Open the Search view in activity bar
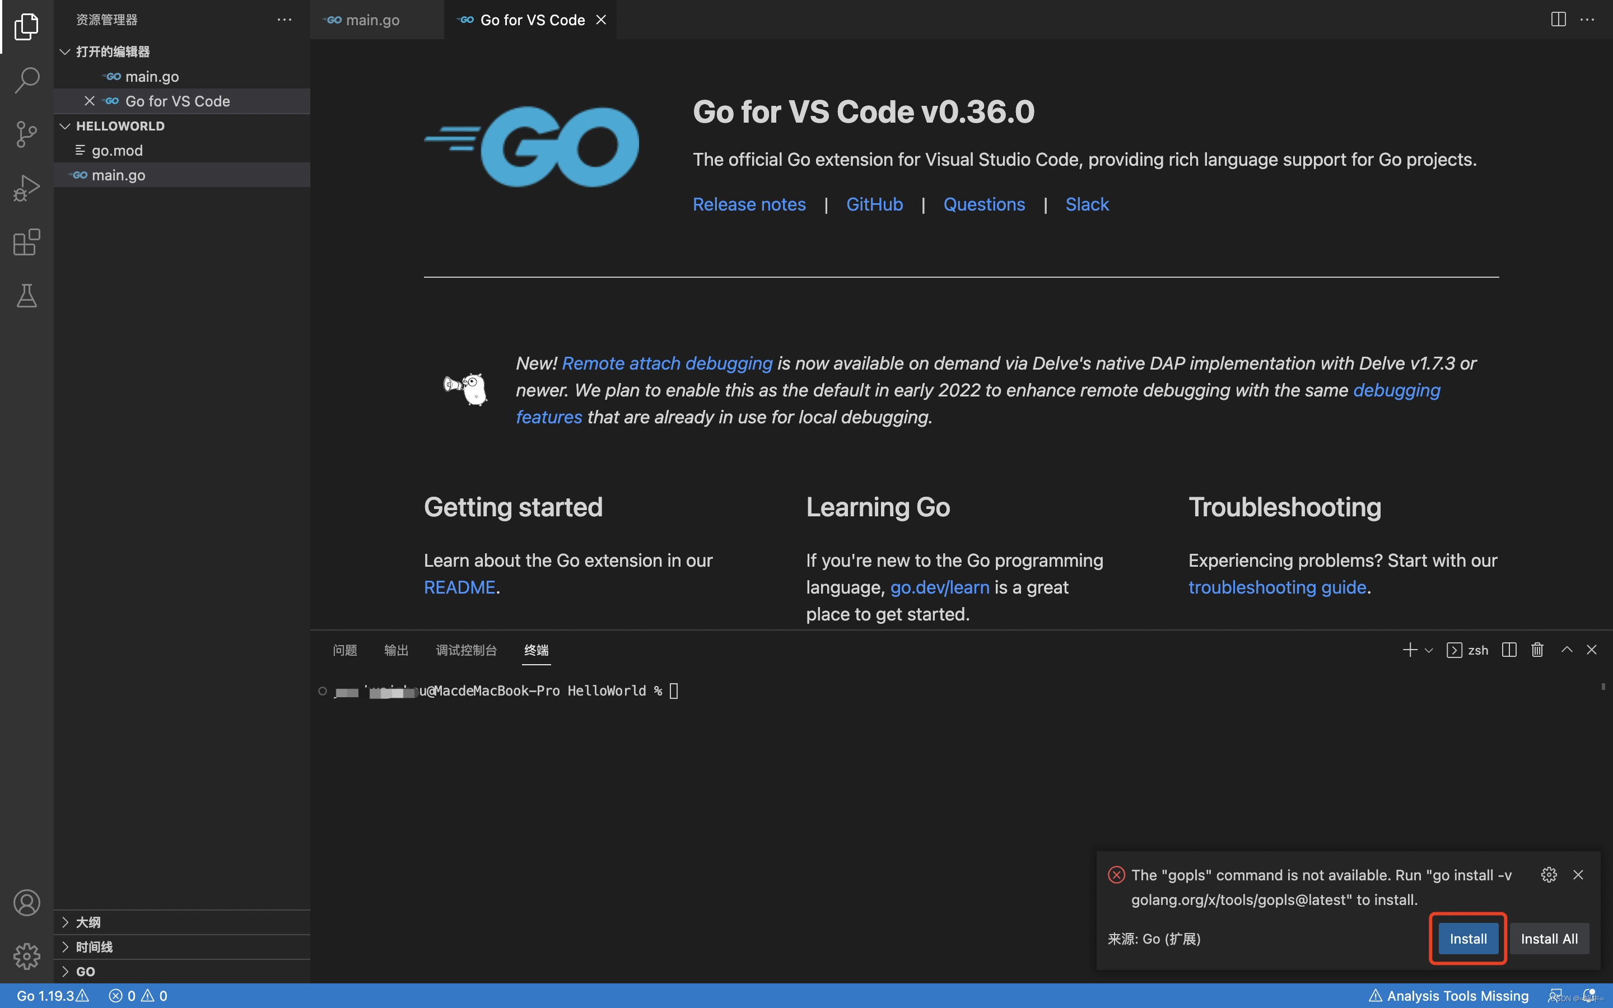Viewport: 1613px width, 1008px height. (27, 80)
